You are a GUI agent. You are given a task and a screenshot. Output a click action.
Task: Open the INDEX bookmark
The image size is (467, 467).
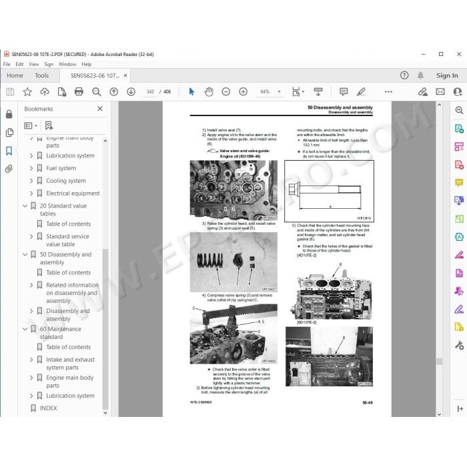point(48,408)
